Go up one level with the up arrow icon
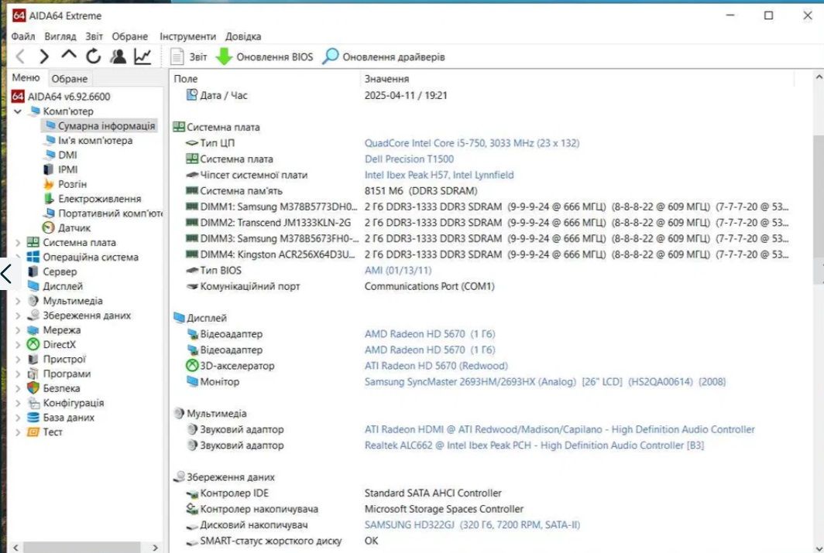The image size is (824, 553). [x=69, y=55]
